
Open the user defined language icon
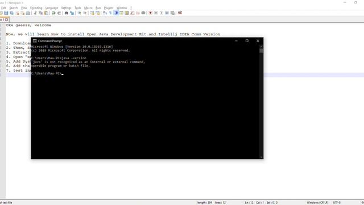click(121, 13)
